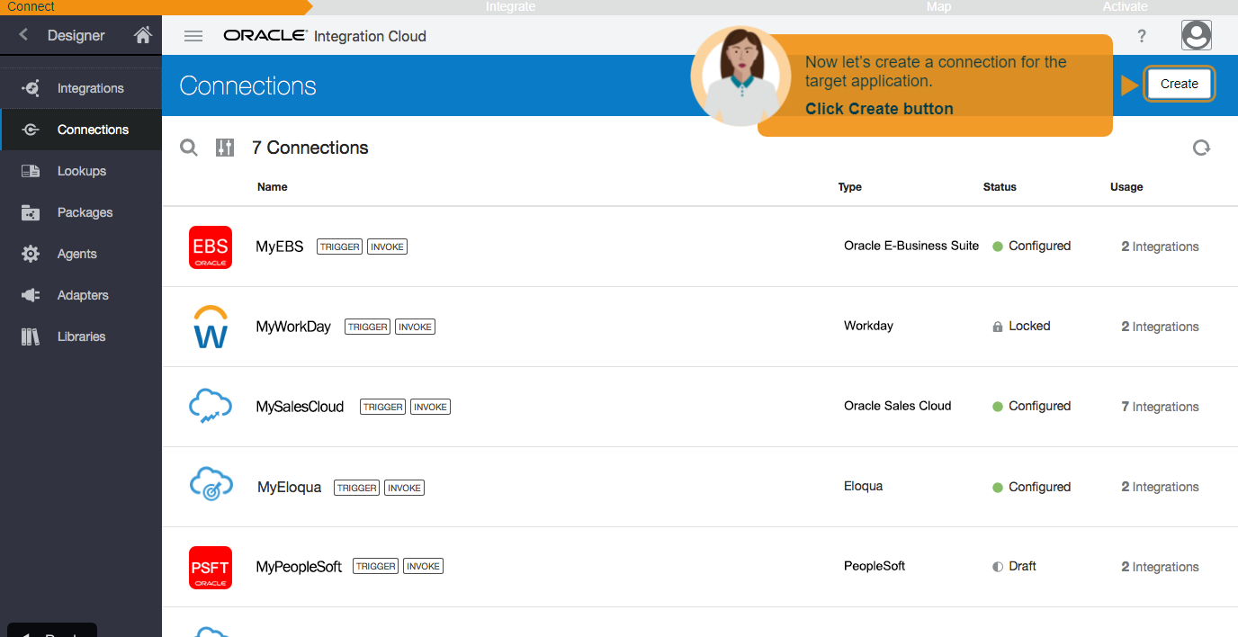
Task: Click the Usage column header
Action: pos(1126,187)
